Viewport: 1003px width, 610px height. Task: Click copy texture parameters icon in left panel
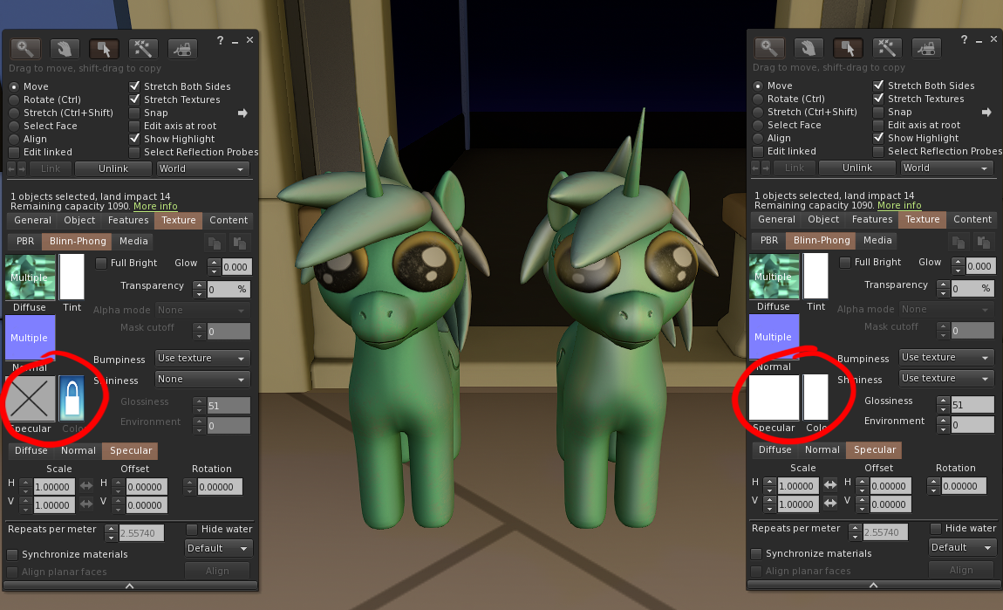click(x=215, y=243)
